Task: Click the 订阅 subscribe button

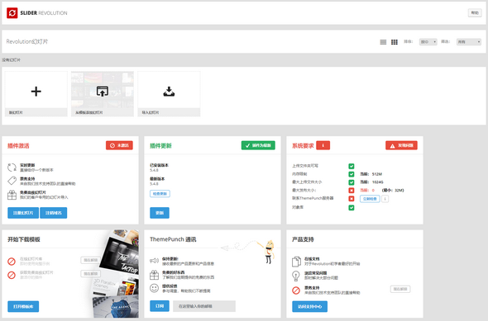Action: pyautogui.click(x=160, y=306)
